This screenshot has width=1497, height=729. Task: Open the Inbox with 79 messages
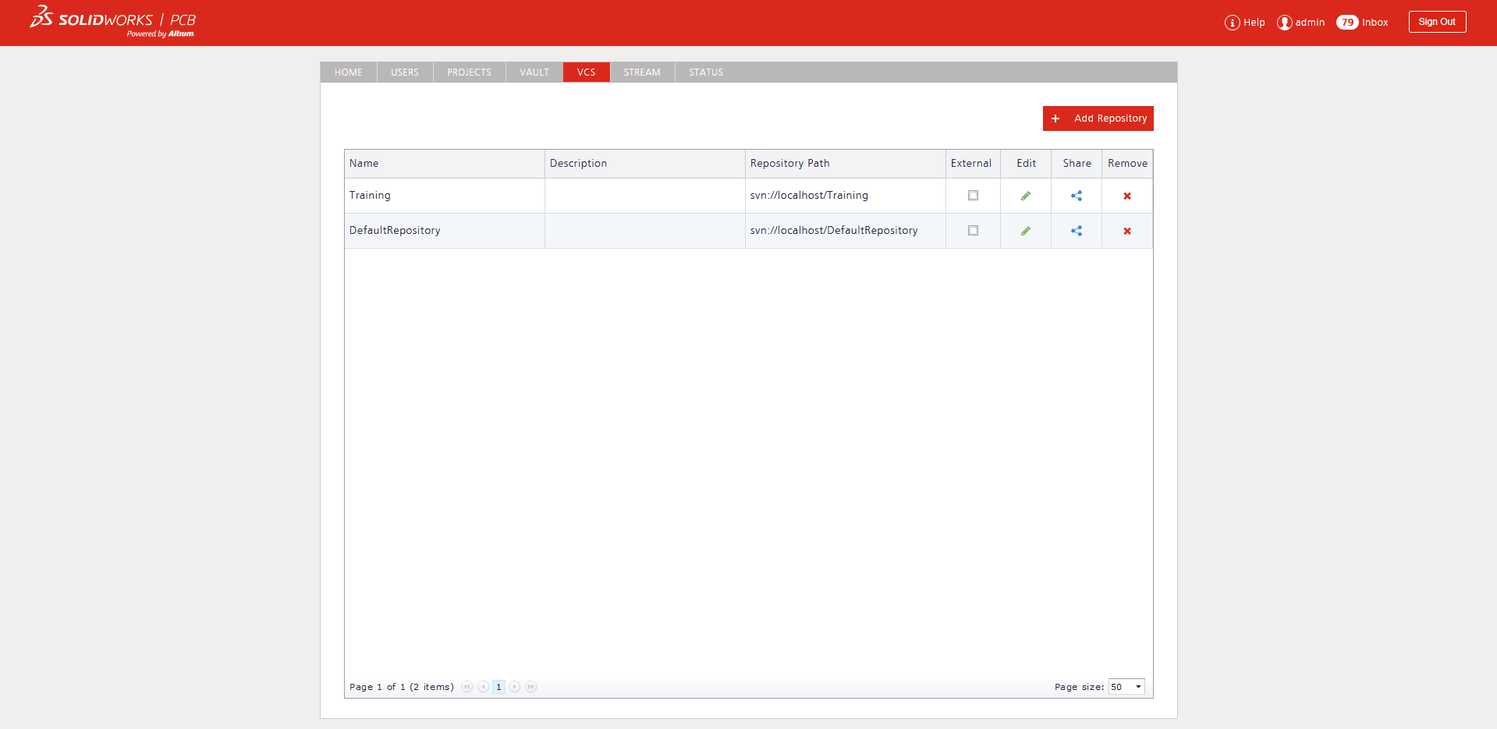pyautogui.click(x=1363, y=23)
